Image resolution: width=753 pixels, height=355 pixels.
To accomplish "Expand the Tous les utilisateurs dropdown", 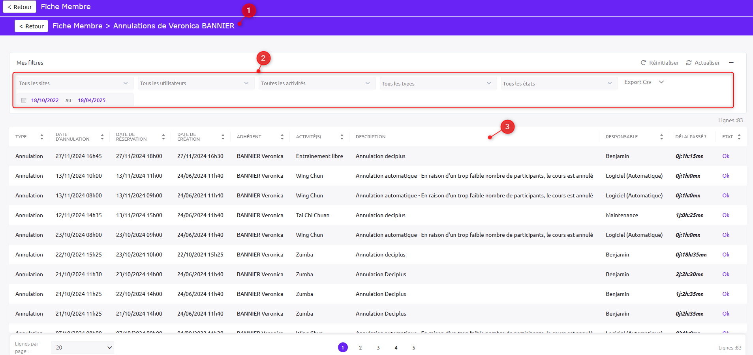I will click(x=195, y=83).
